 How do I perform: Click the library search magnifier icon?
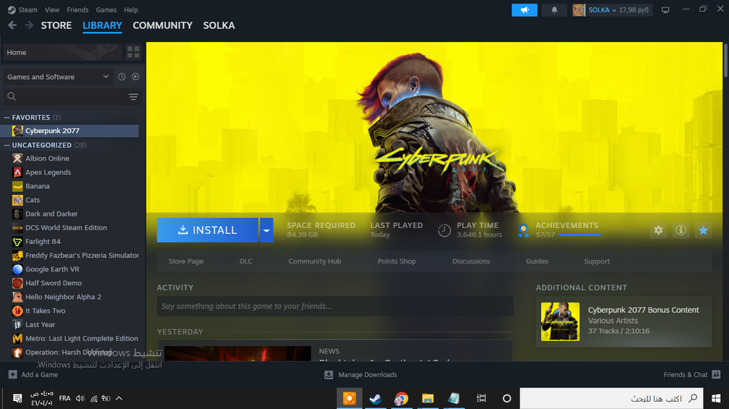[x=12, y=96]
